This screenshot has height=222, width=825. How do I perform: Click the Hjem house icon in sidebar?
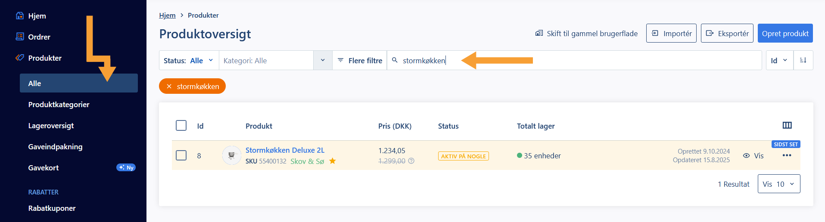click(x=20, y=16)
